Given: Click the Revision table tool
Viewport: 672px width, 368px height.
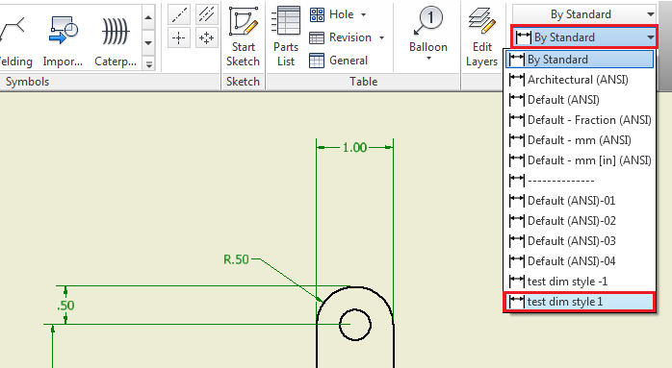Looking at the screenshot, I should coord(340,37).
